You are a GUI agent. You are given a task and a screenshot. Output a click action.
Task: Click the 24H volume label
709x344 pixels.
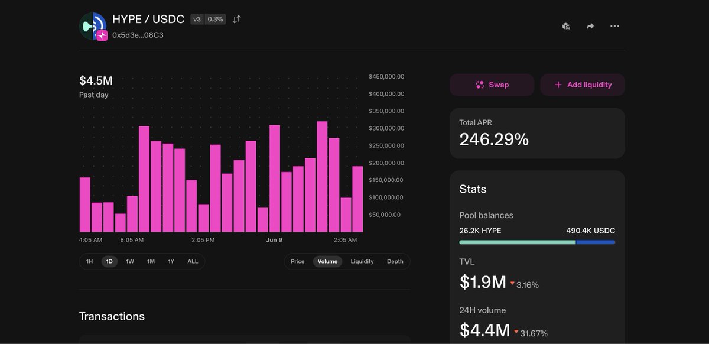(483, 310)
